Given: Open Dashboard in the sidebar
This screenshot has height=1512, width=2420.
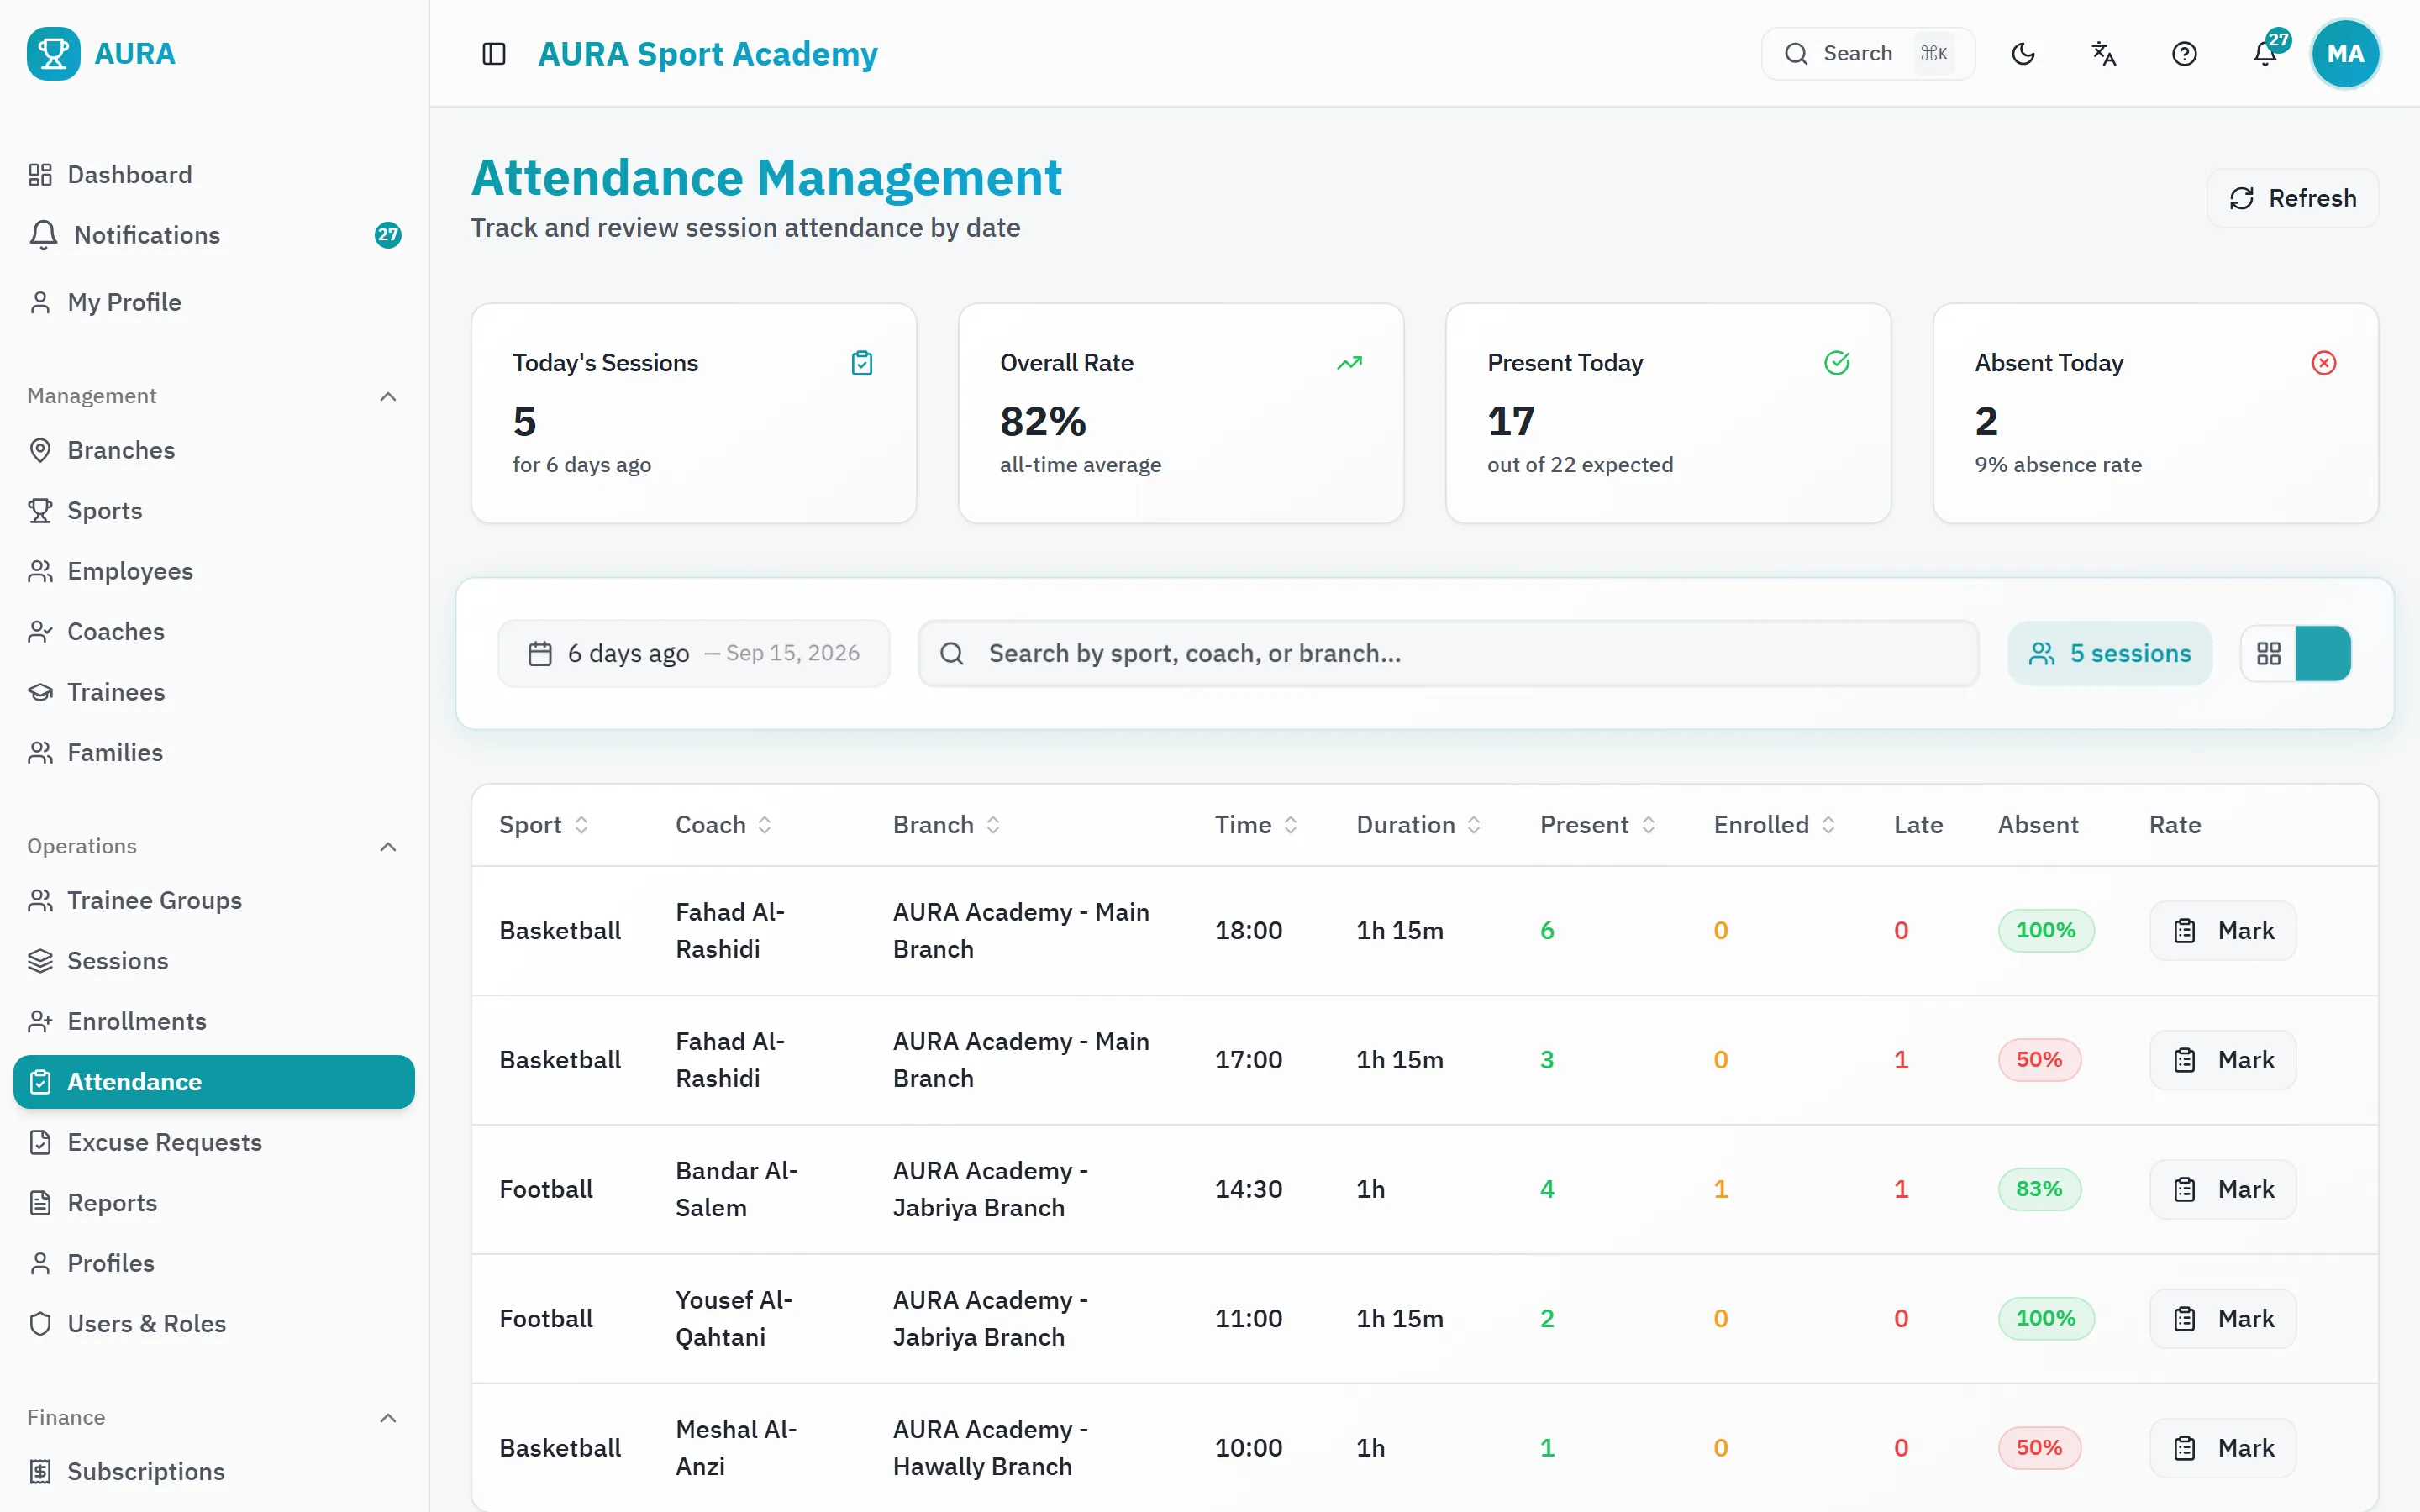Looking at the screenshot, I should tap(214, 175).
